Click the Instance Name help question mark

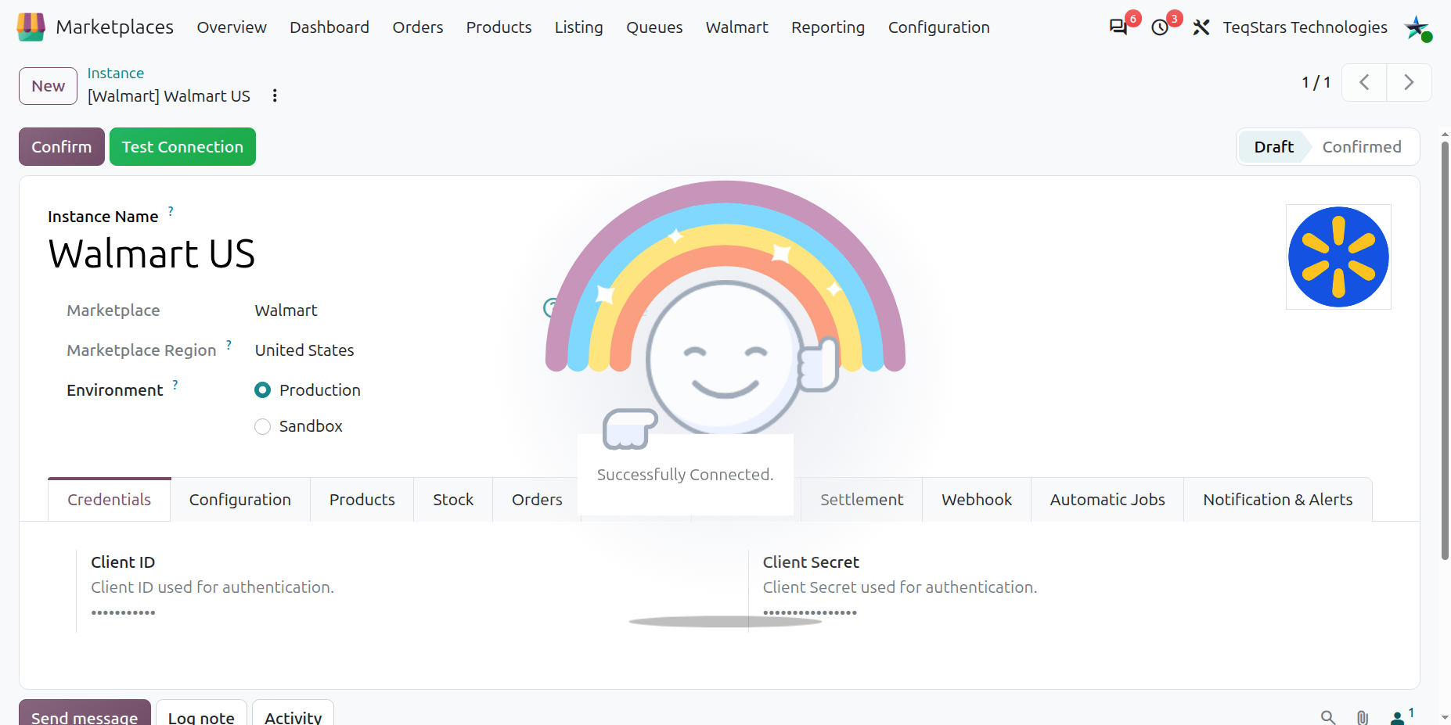pos(171,211)
